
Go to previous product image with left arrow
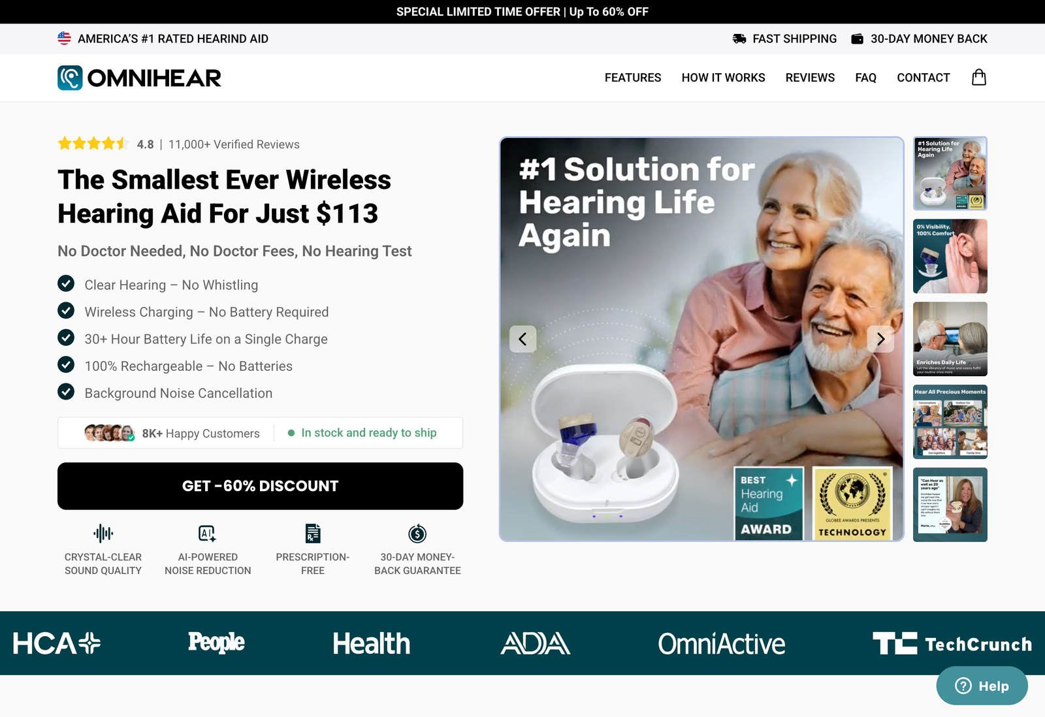tap(522, 339)
